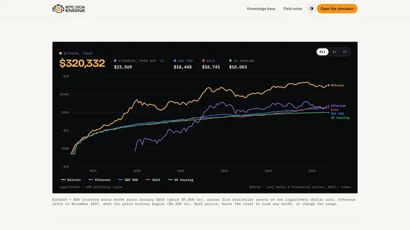Click the Gold pink dot in header

click(x=203, y=61)
